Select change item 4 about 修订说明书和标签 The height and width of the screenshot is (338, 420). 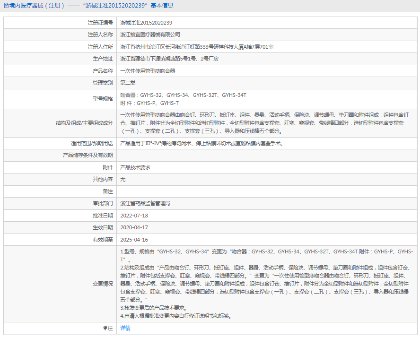coord(176,316)
